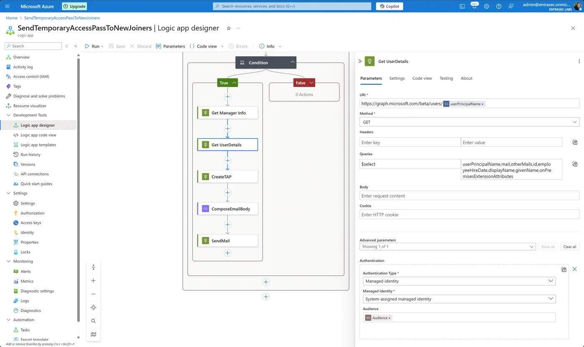Open notifications bell icon
The width and height of the screenshot is (584, 347).
[x=474, y=6]
